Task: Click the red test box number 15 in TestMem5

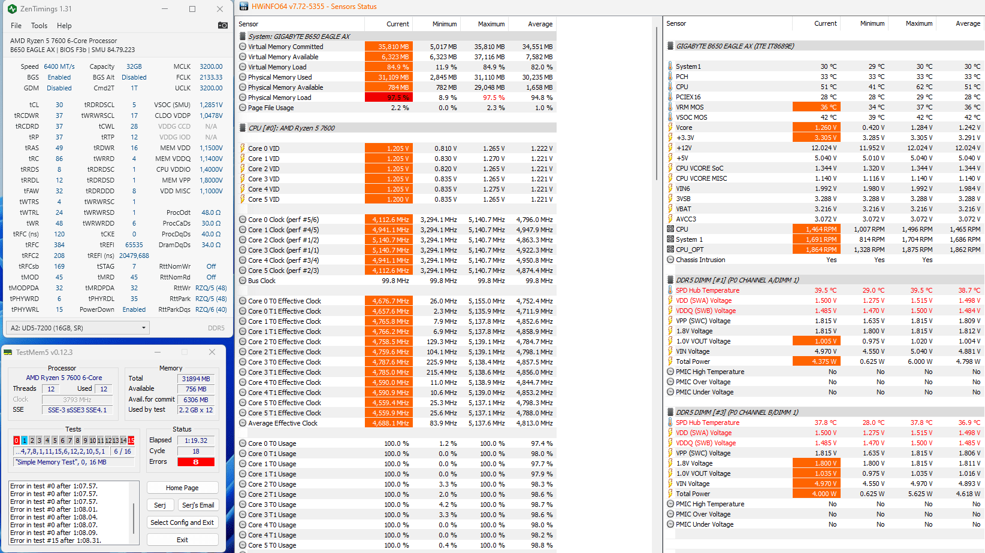Action: tap(131, 440)
